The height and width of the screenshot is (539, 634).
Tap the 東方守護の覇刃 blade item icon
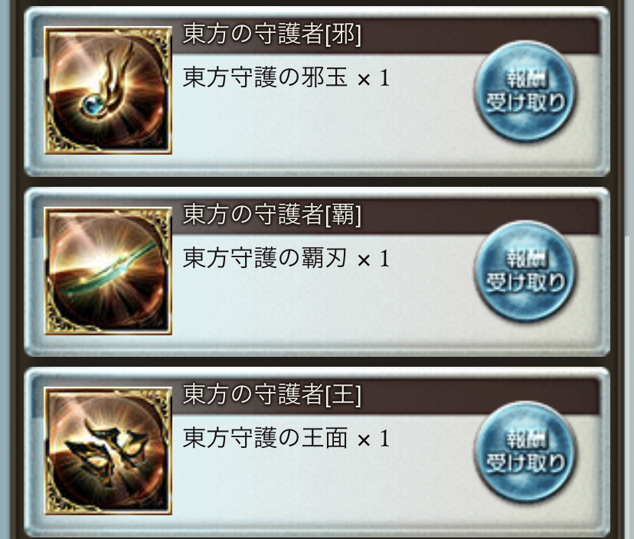[x=108, y=270]
